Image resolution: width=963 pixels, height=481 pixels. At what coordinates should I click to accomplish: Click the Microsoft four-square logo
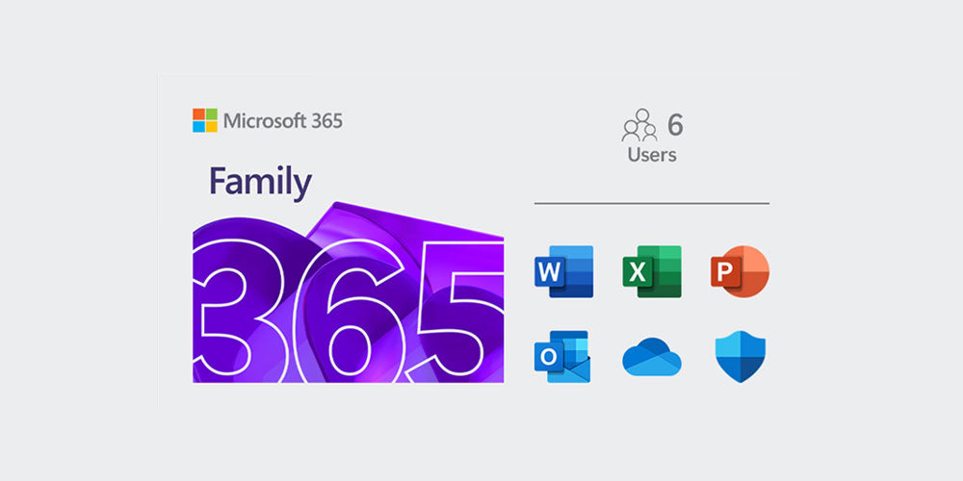click(205, 120)
